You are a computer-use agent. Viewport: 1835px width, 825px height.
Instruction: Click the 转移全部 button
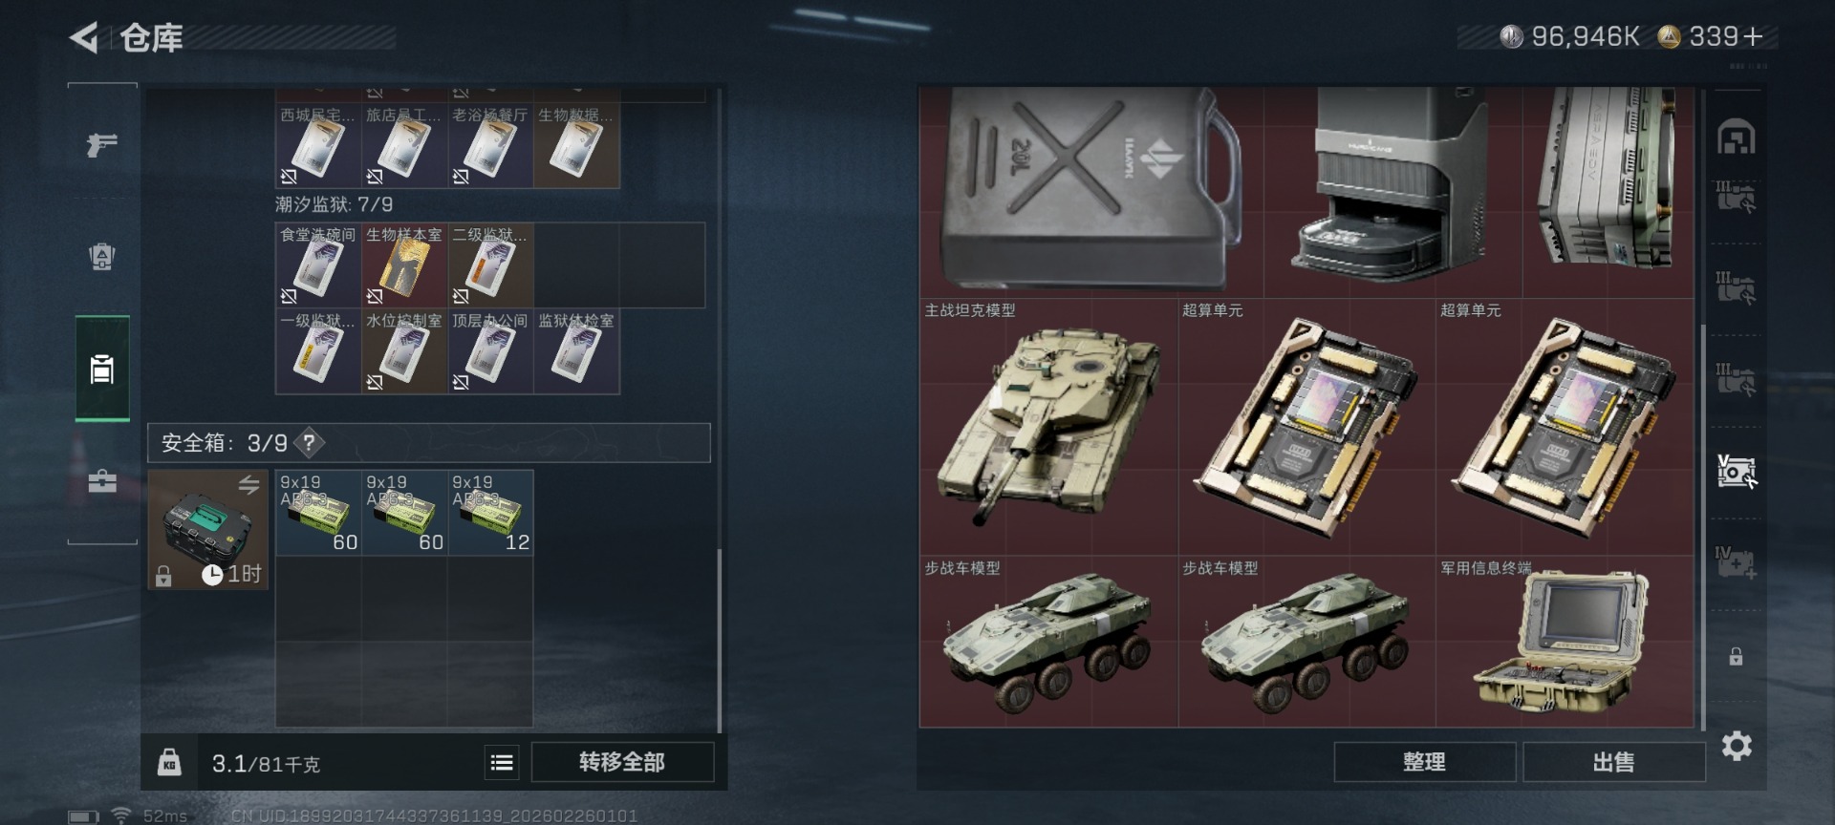622,762
